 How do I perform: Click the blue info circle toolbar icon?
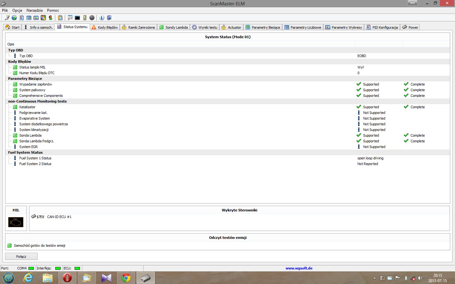[x=102, y=18]
